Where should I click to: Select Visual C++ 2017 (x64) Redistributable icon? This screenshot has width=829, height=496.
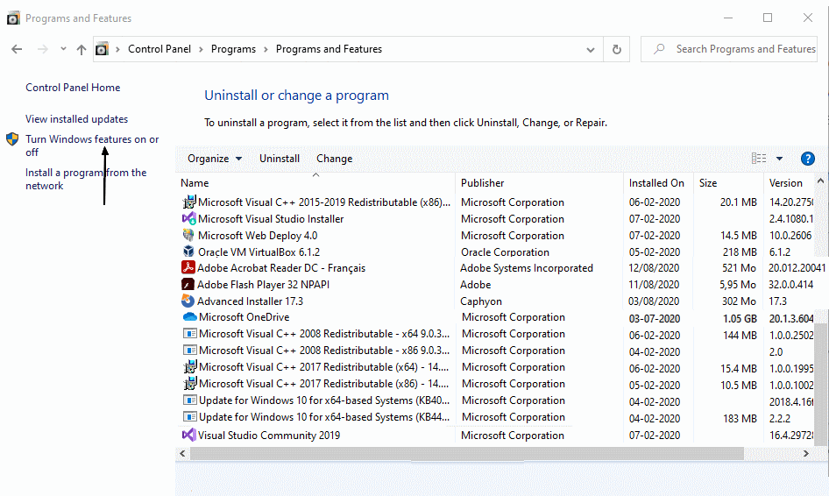pos(190,366)
